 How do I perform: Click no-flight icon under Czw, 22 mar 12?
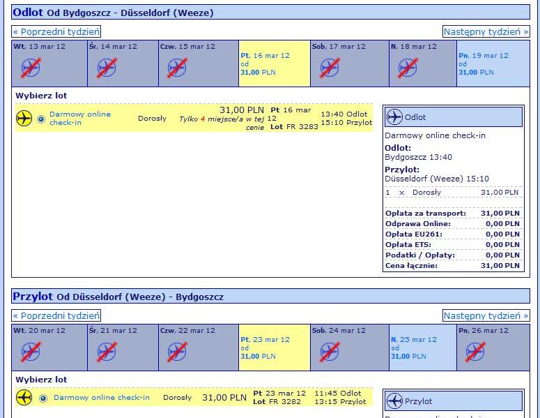pyautogui.click(x=177, y=352)
